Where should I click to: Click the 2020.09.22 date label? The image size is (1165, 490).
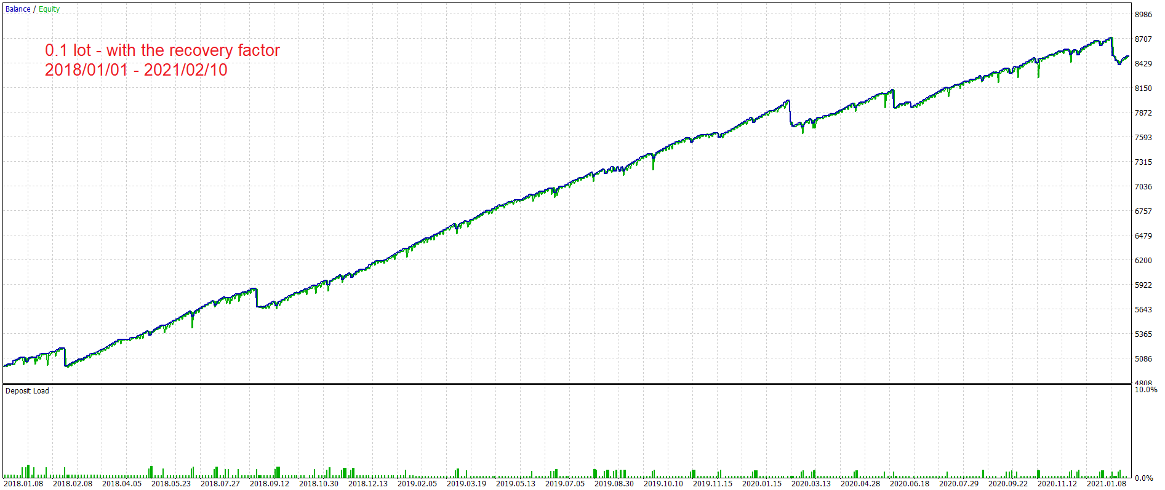pos(1008,484)
